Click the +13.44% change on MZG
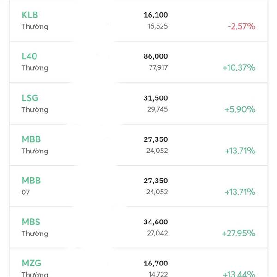 click(239, 273)
